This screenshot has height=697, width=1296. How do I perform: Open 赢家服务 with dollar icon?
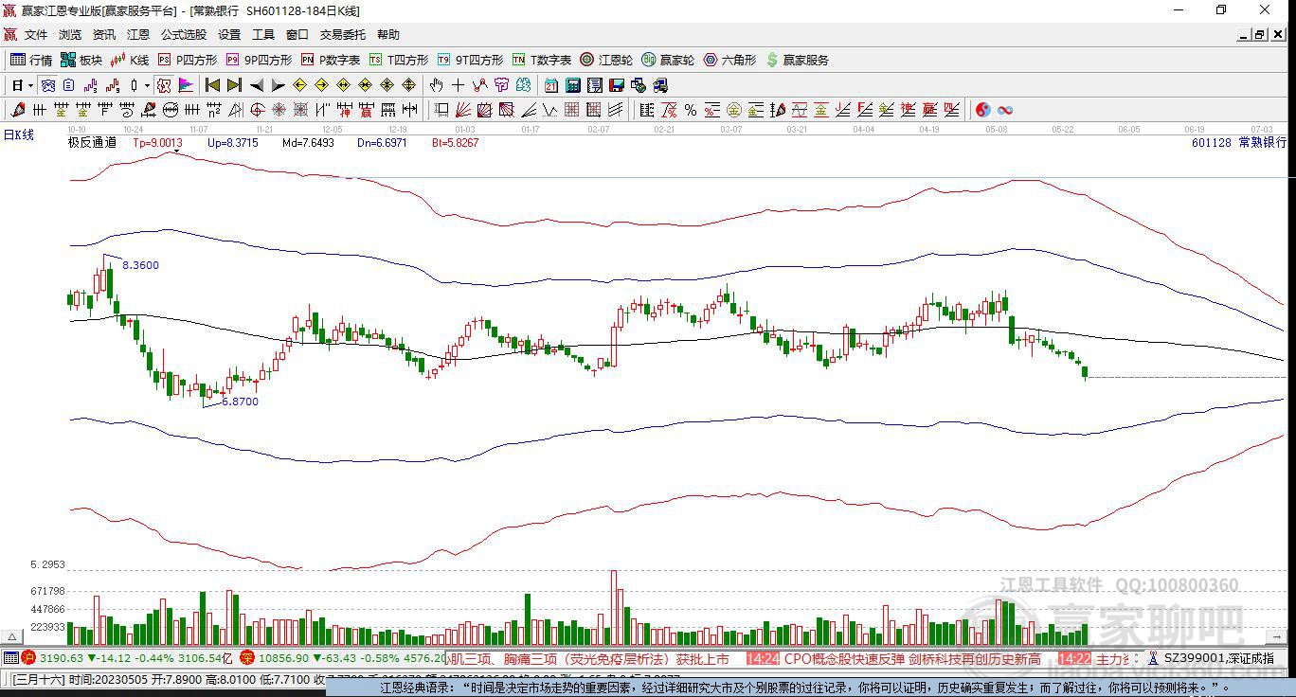pyautogui.click(x=798, y=60)
